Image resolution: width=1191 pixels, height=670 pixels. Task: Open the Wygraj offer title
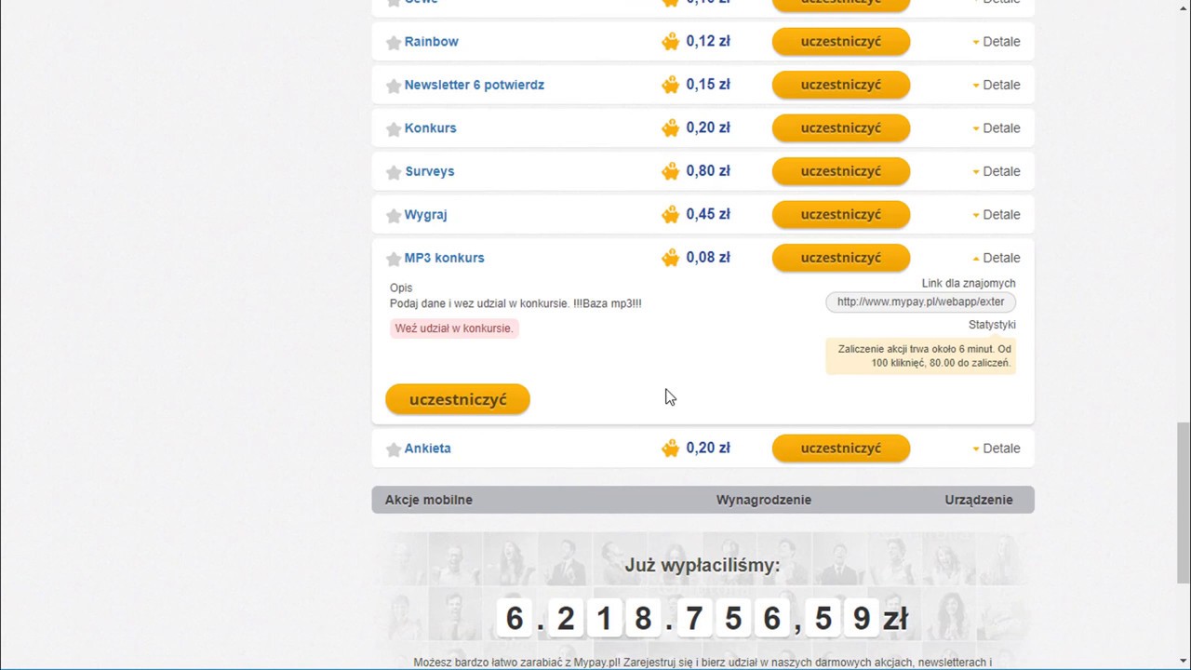coord(425,215)
